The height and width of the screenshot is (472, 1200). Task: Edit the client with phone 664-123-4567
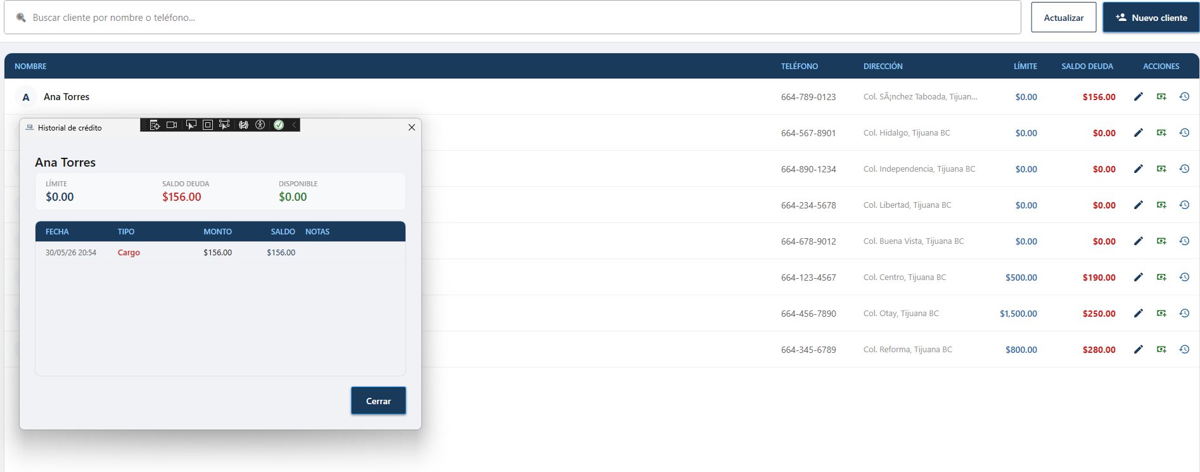pyautogui.click(x=1139, y=277)
